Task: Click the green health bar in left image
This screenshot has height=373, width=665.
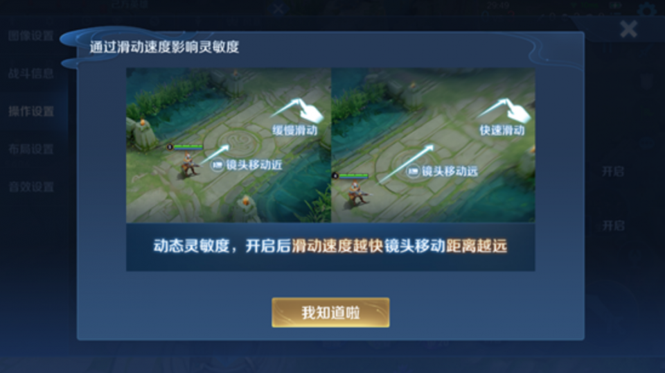Action: [x=188, y=147]
